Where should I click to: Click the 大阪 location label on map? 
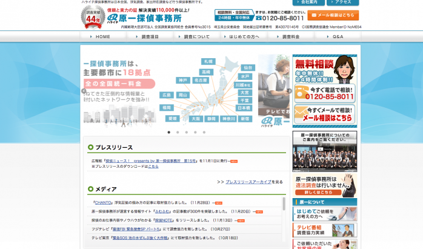click(196, 119)
